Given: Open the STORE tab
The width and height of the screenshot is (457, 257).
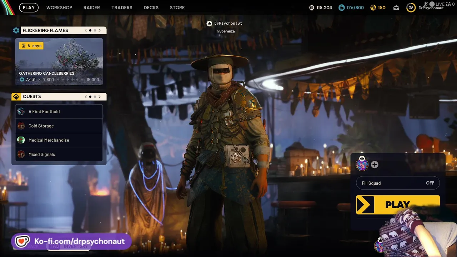Looking at the screenshot, I should point(177,7).
